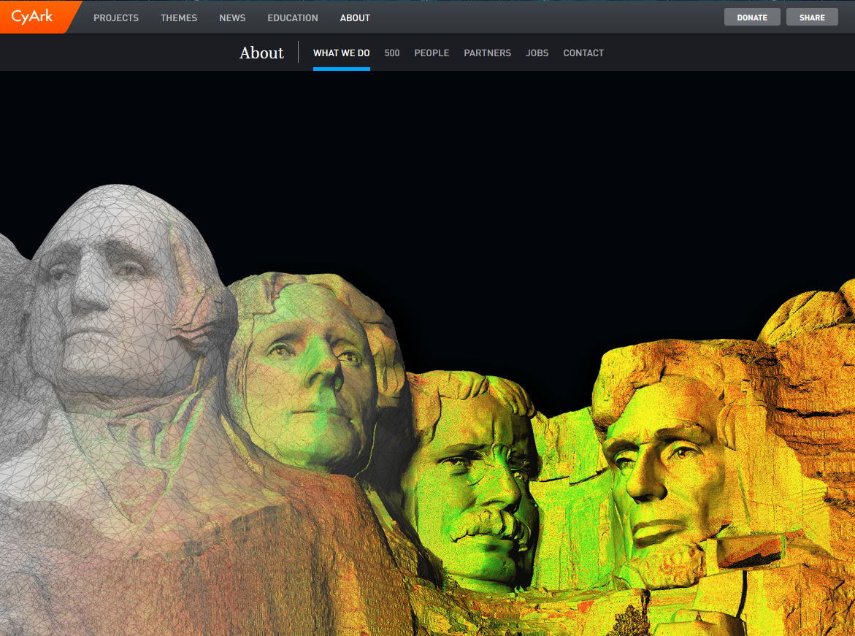Click the CyArk logo
The image size is (855, 636).
[x=33, y=17]
